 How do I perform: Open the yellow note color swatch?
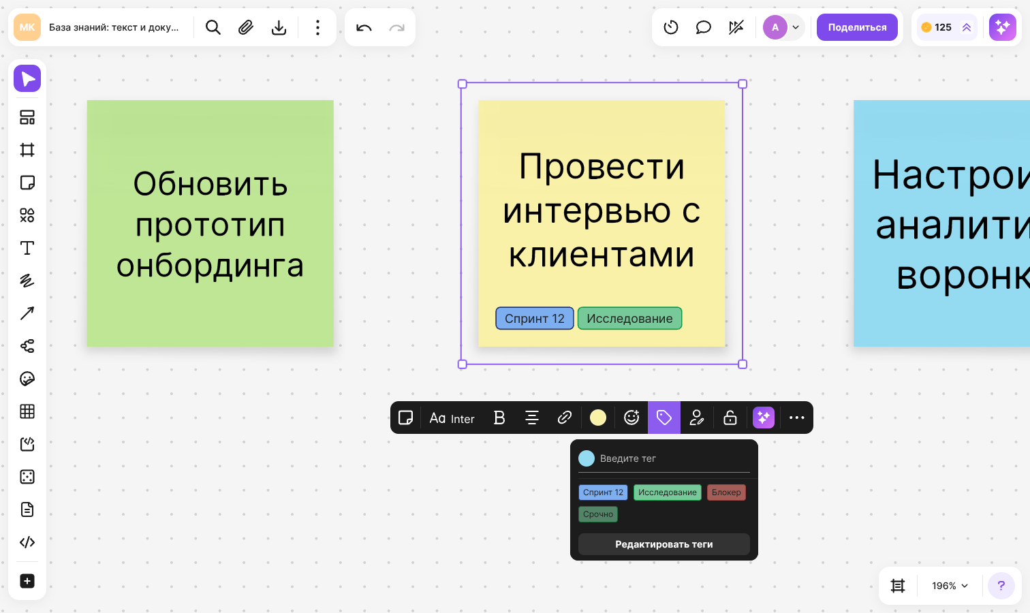[x=598, y=418]
